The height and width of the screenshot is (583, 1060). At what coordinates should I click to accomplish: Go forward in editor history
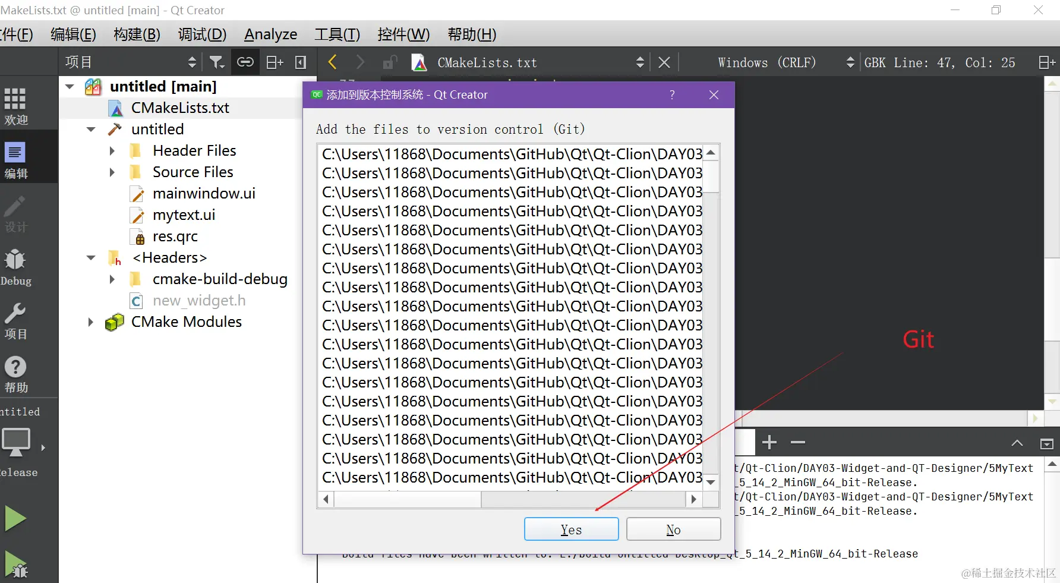coord(360,62)
